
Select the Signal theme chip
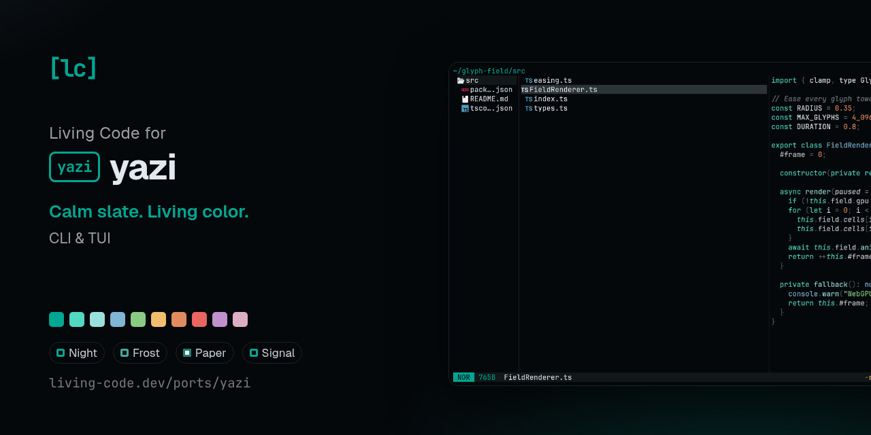[272, 353]
